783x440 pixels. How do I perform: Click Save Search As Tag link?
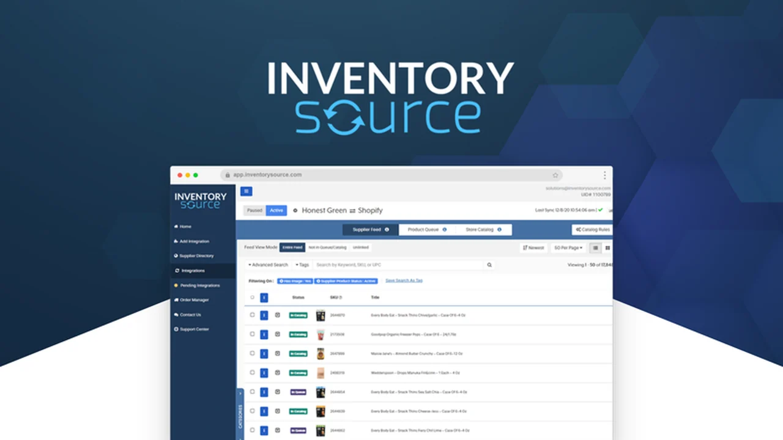tap(404, 280)
